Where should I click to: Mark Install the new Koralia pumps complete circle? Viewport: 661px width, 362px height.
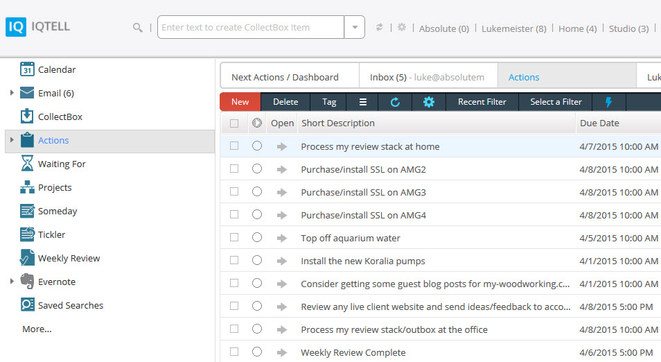click(x=257, y=261)
